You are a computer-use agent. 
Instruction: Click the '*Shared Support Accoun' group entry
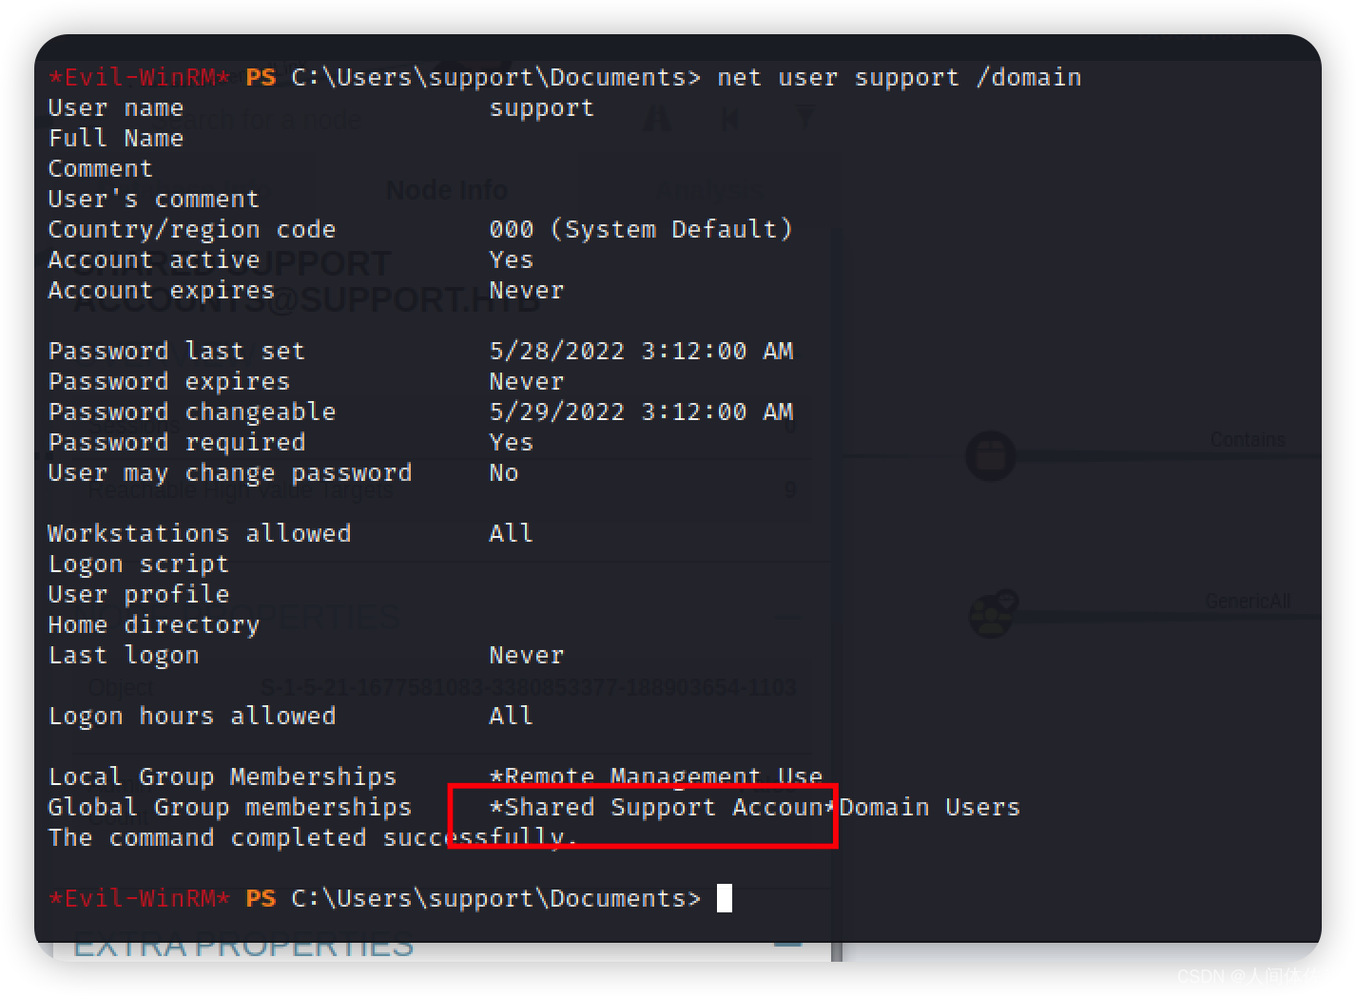tap(656, 807)
